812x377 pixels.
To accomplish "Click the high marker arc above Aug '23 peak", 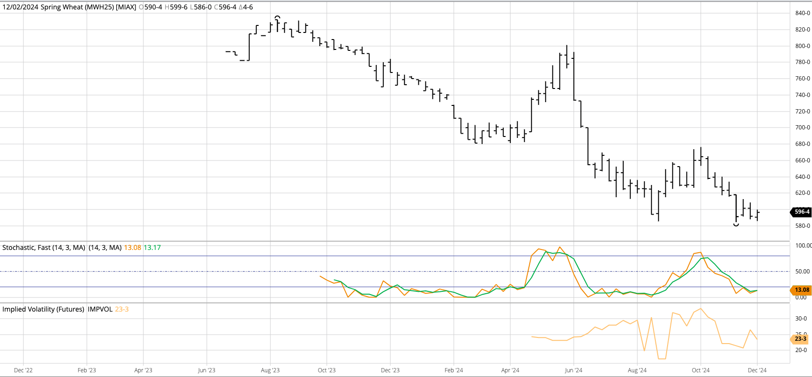I will tap(278, 17).
